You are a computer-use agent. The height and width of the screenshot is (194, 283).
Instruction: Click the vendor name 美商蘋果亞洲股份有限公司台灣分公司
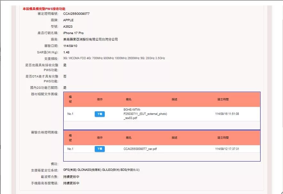pos(90,39)
